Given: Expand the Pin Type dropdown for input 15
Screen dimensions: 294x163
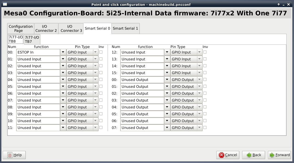Looking at the screenshot, I should point(187,73).
